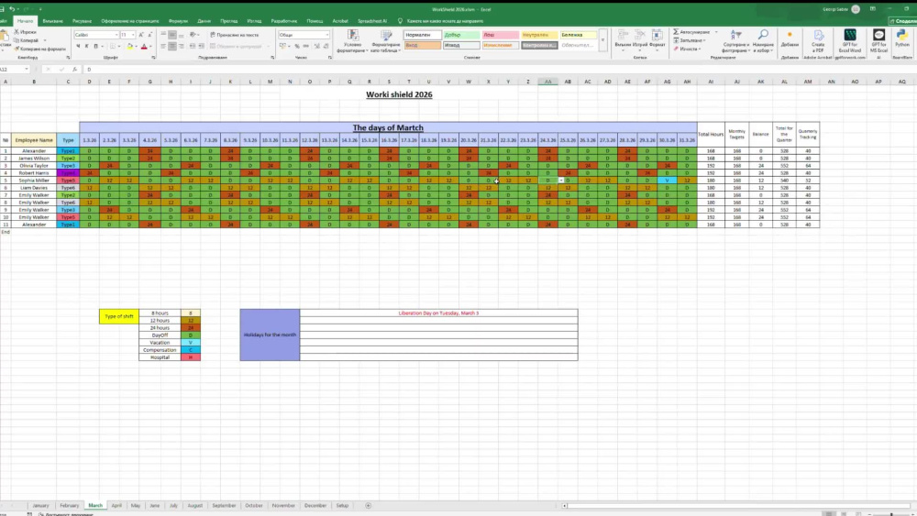Click the horizontal scrollbar at the bottom

point(737,506)
